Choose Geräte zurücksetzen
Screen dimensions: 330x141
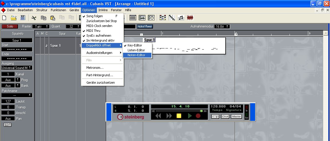coord(102,83)
